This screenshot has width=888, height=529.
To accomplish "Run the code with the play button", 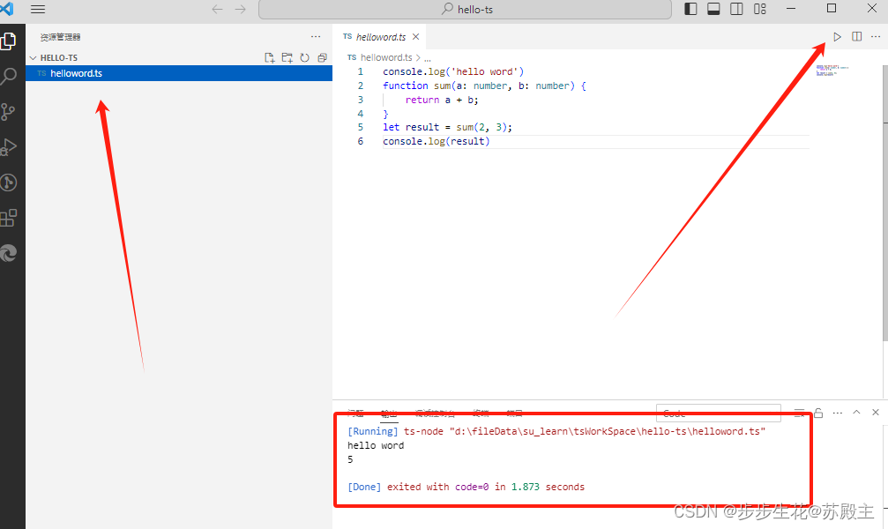I will tap(837, 37).
